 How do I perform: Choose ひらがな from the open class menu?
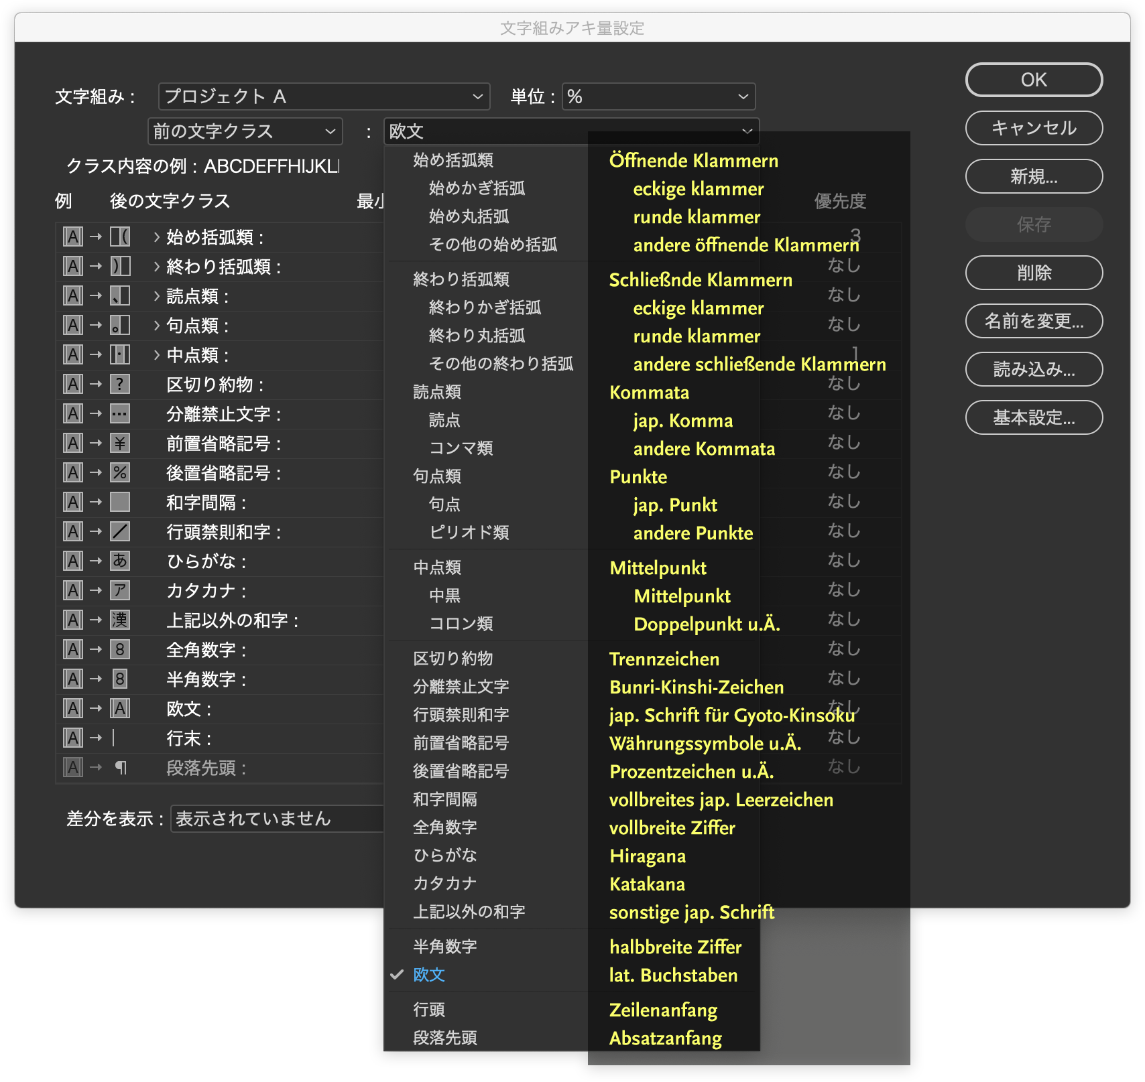coord(445,856)
